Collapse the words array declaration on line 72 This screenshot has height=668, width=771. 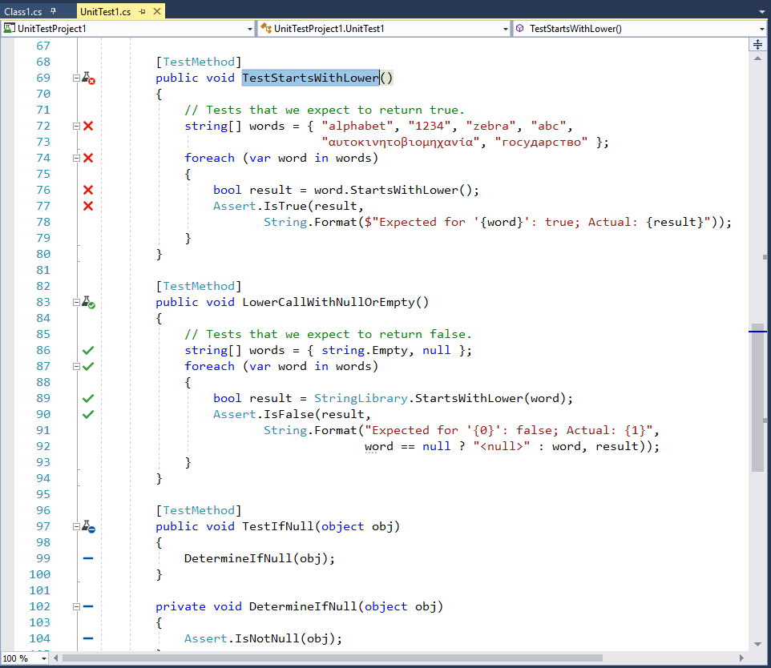(x=76, y=127)
